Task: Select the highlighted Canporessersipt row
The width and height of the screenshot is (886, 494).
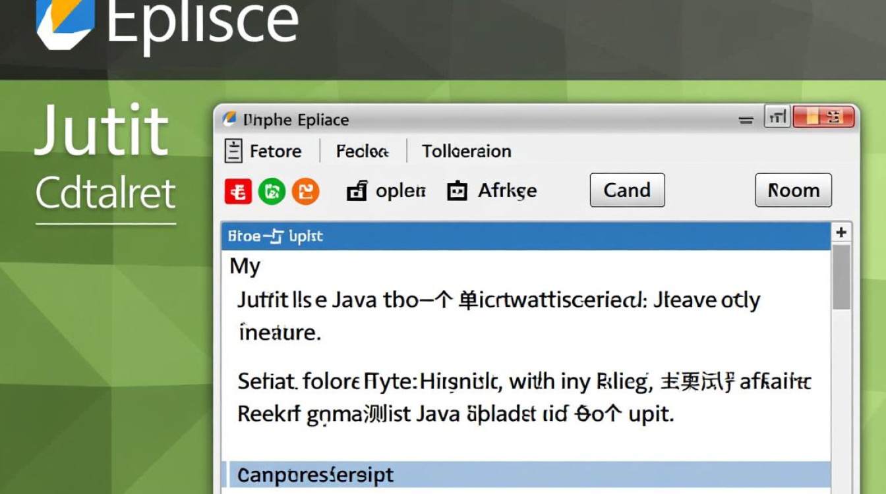Action: click(x=525, y=474)
